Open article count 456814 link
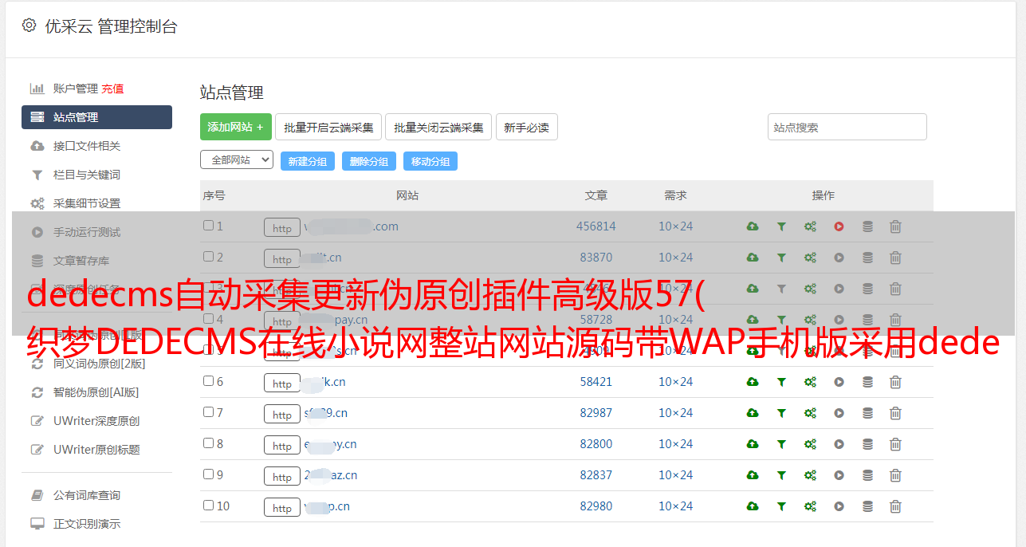 tap(596, 226)
